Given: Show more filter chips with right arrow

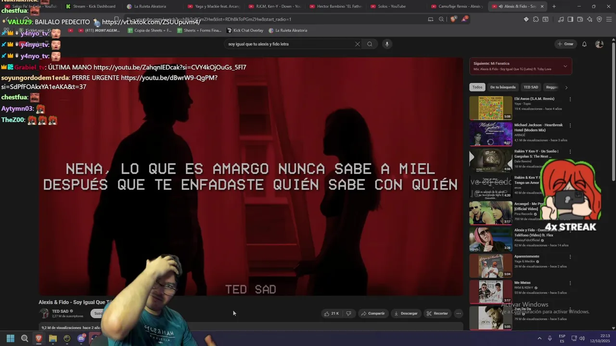Looking at the screenshot, I should click(x=566, y=87).
